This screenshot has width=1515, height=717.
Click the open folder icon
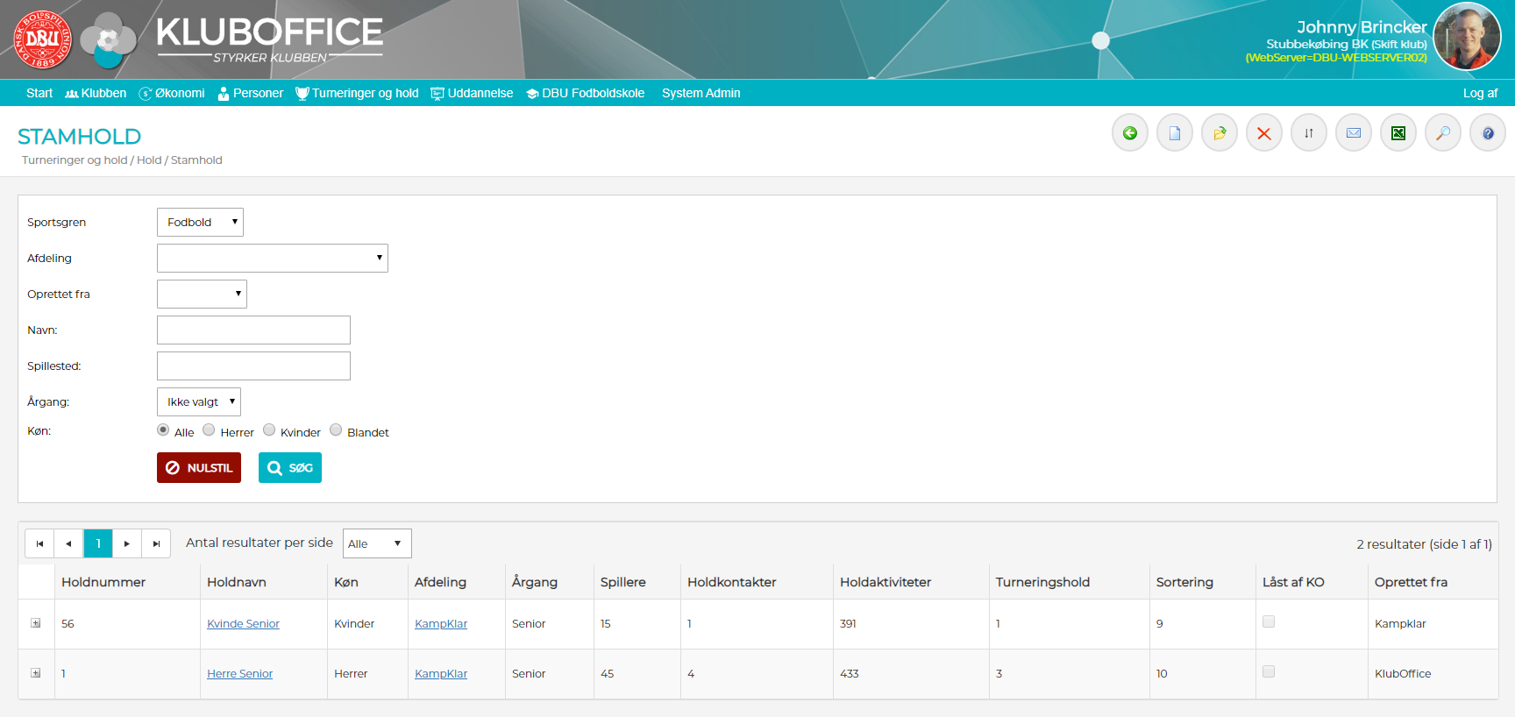click(1220, 133)
